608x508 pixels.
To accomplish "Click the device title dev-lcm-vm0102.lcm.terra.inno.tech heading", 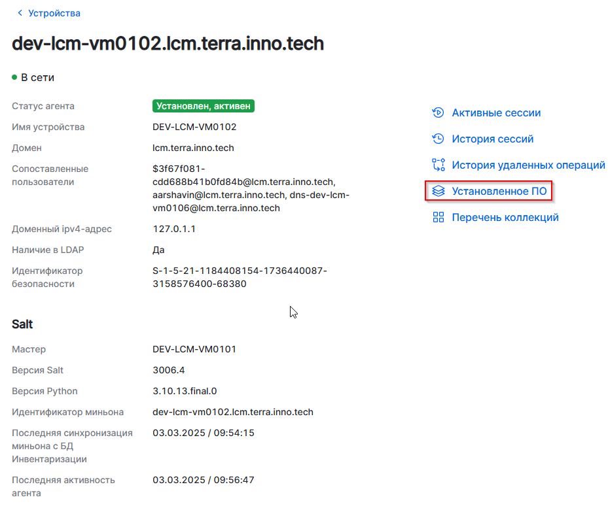I will 168,44.
